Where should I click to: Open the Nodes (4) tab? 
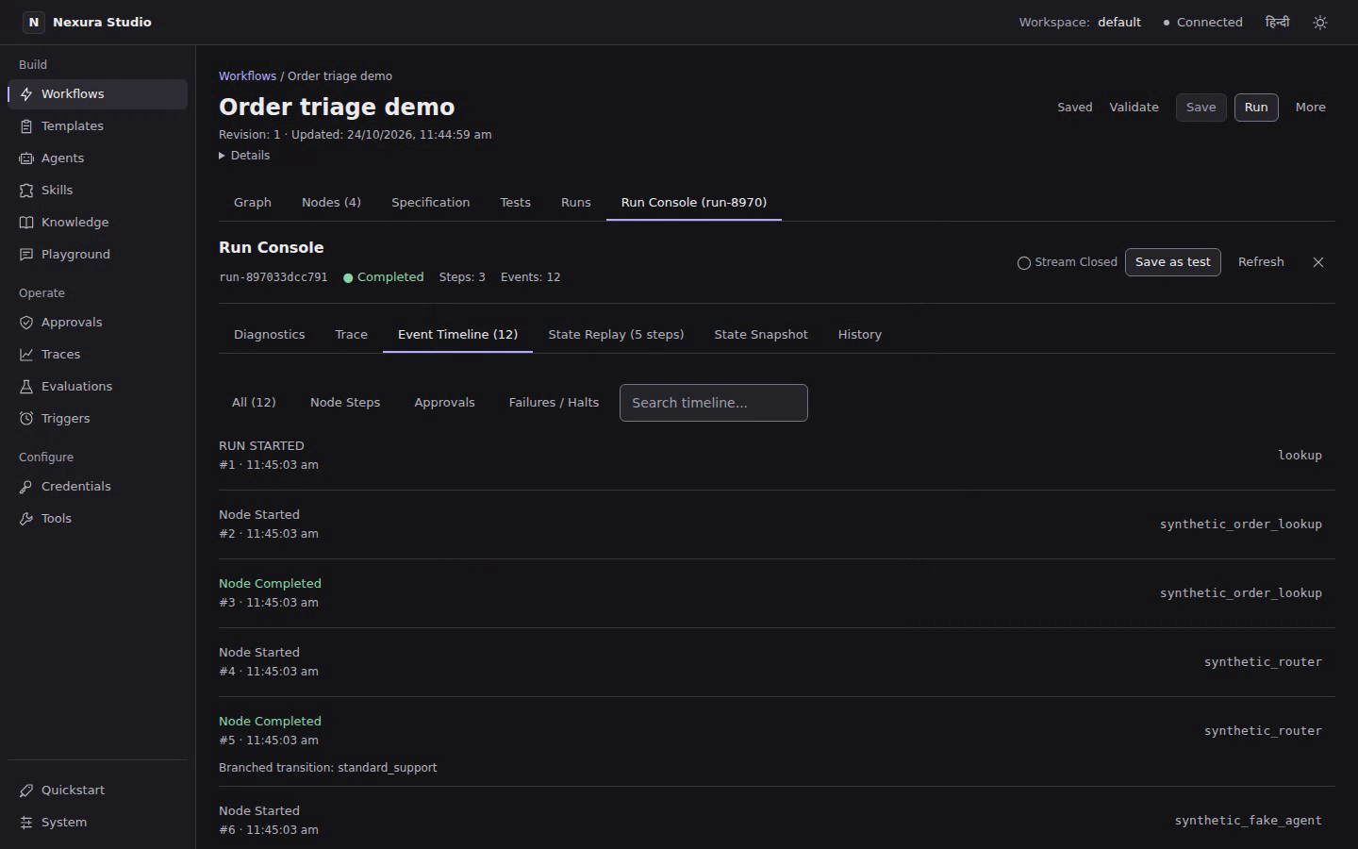[x=331, y=203]
